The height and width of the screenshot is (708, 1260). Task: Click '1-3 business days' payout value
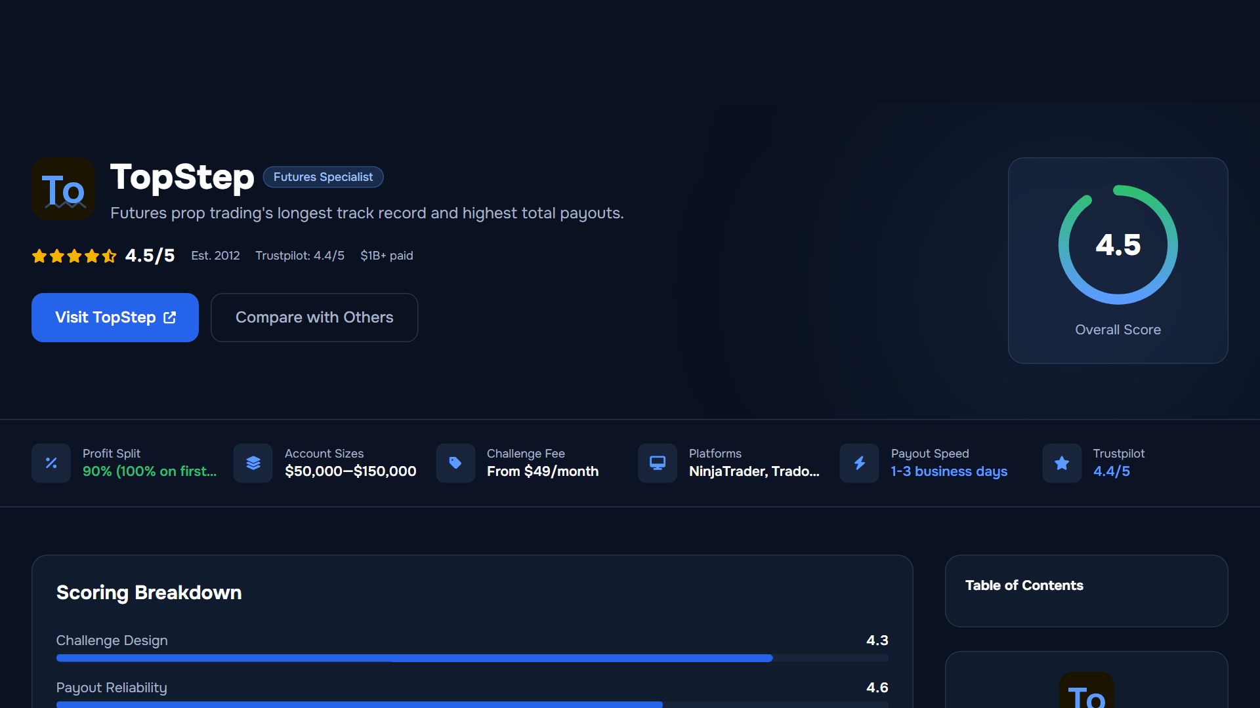point(949,471)
